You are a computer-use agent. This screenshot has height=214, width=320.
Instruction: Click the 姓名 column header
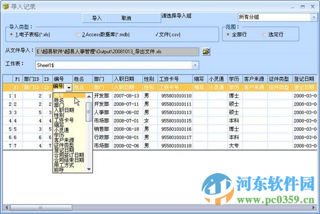point(83,79)
